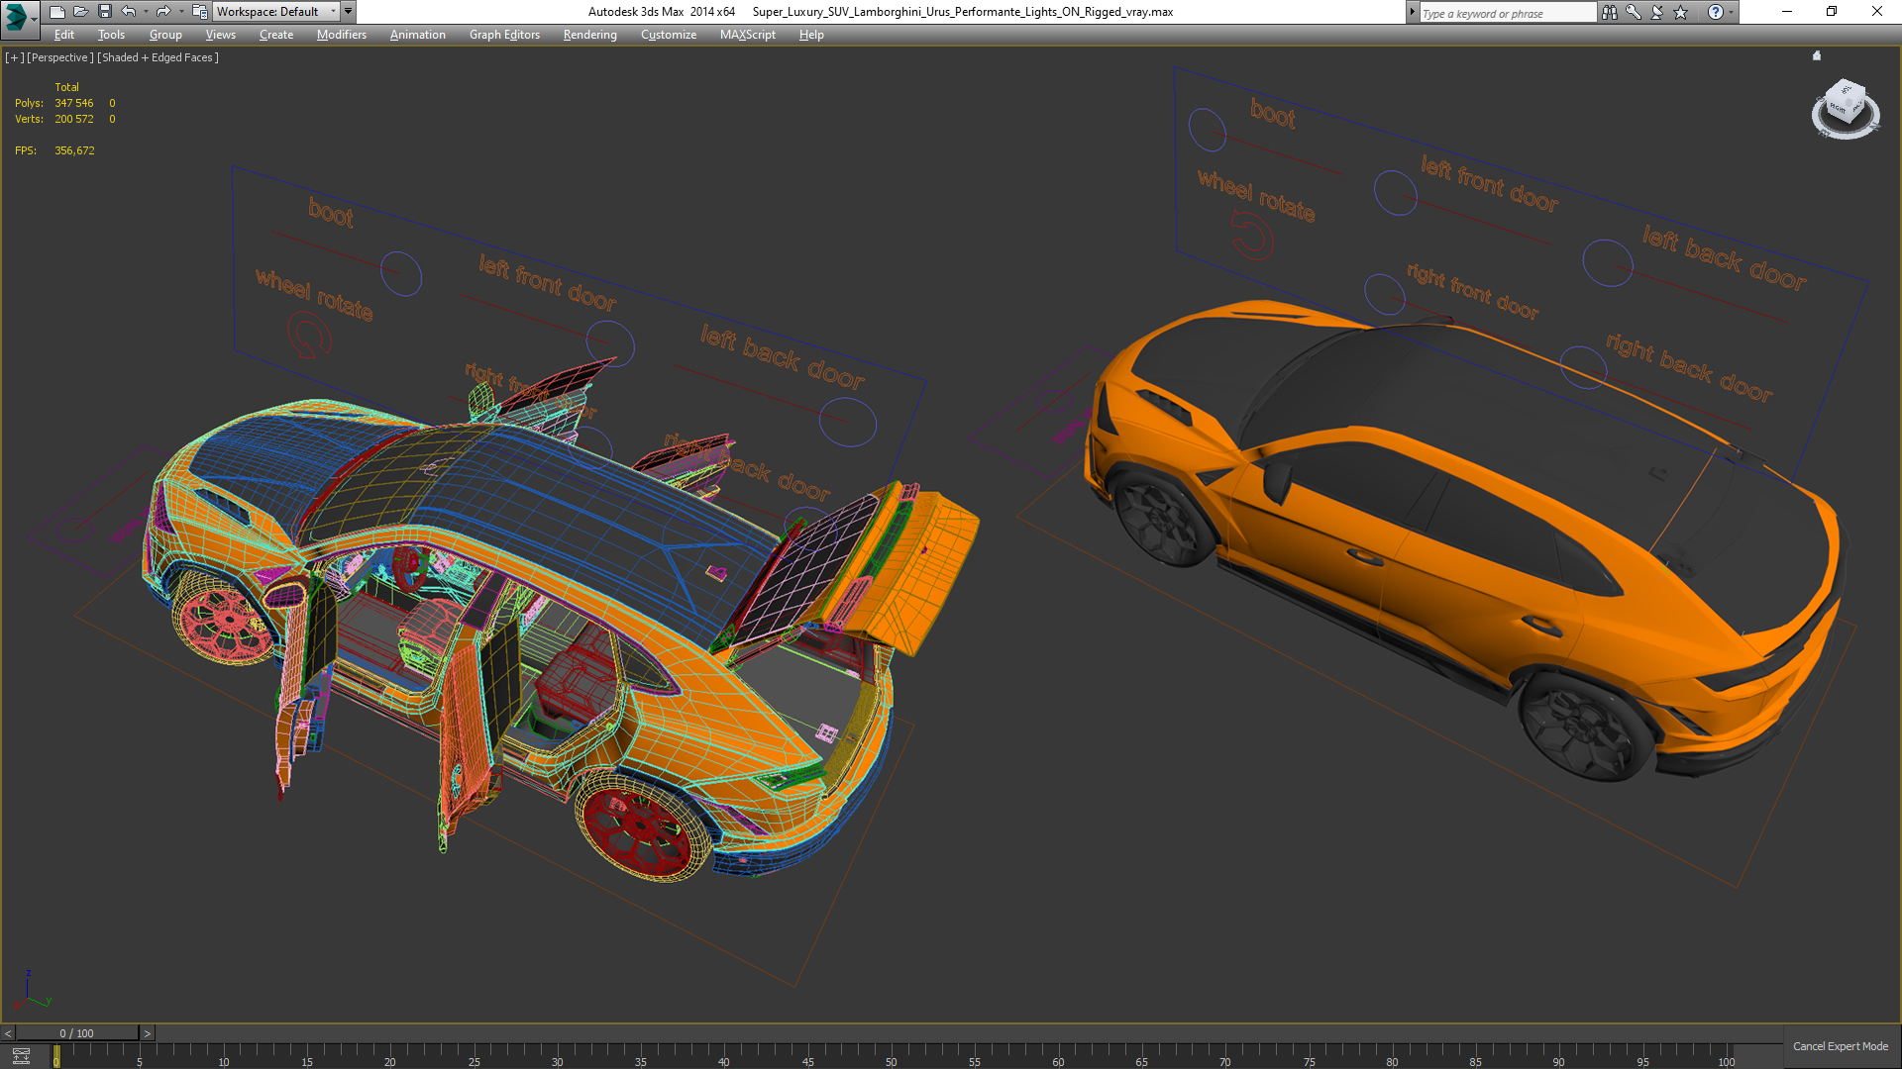
Task: Click the [Shaded + Edged Faces] label
Action: click(x=158, y=57)
